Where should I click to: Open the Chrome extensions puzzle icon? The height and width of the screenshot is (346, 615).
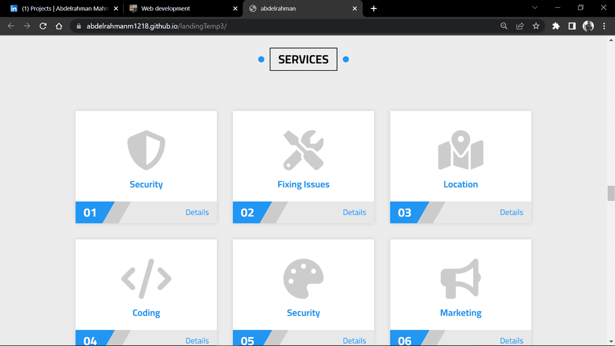[556, 26]
